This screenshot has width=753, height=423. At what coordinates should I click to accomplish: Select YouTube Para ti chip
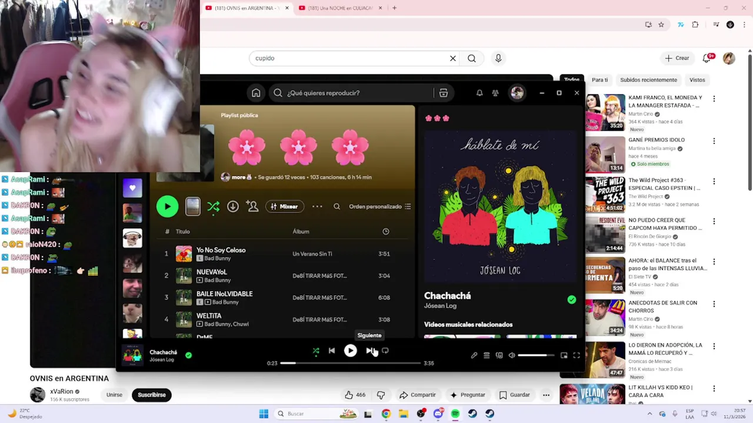click(599, 80)
